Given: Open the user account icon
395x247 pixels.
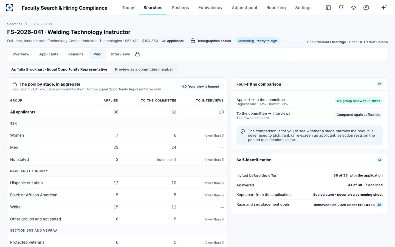Looking at the screenshot, I should (366, 8).
